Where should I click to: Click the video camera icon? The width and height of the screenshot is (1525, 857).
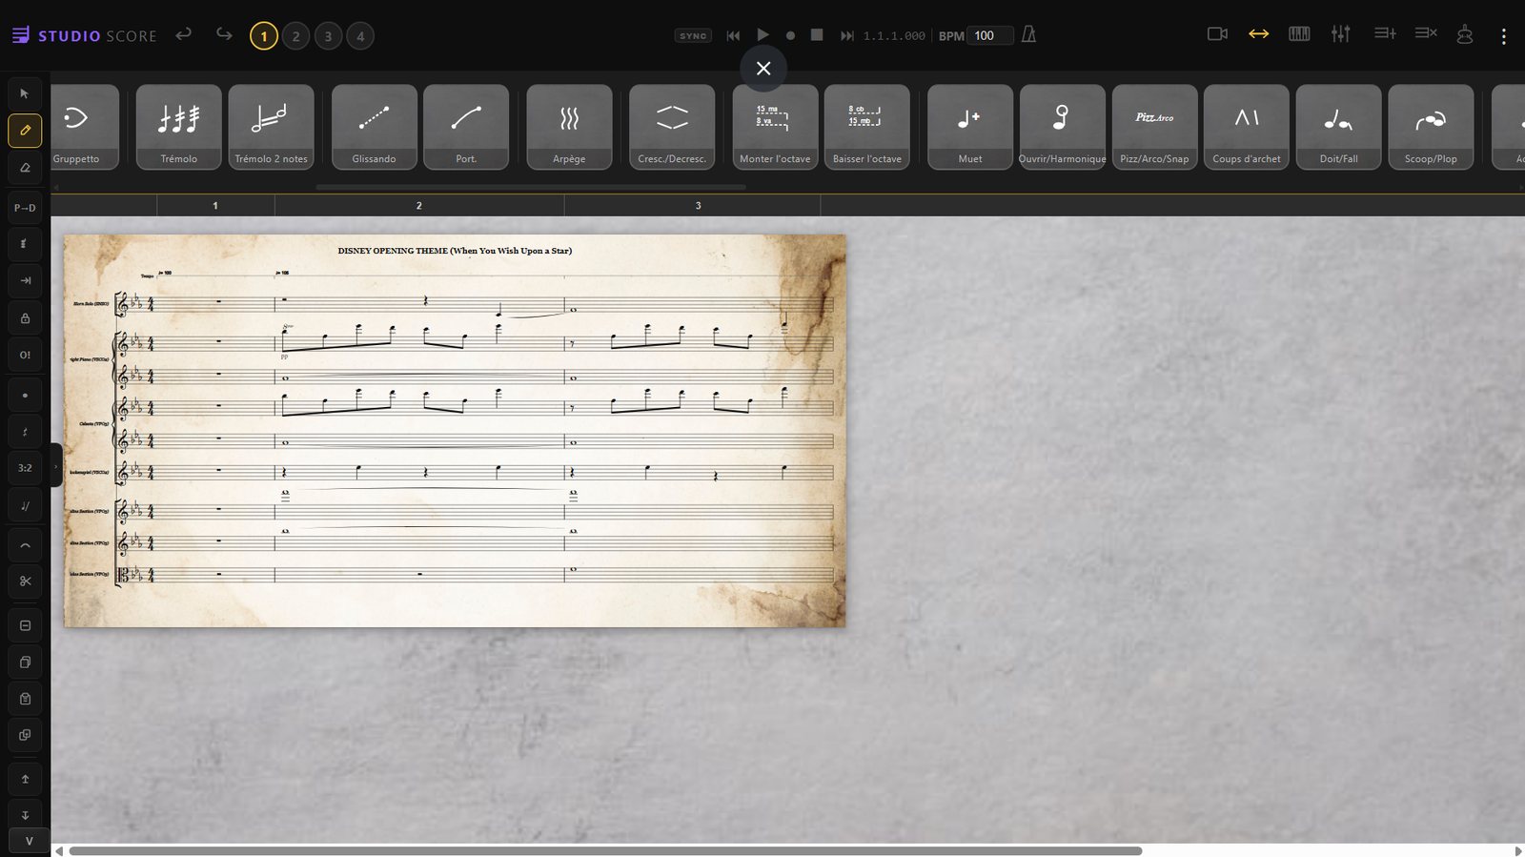(1217, 34)
